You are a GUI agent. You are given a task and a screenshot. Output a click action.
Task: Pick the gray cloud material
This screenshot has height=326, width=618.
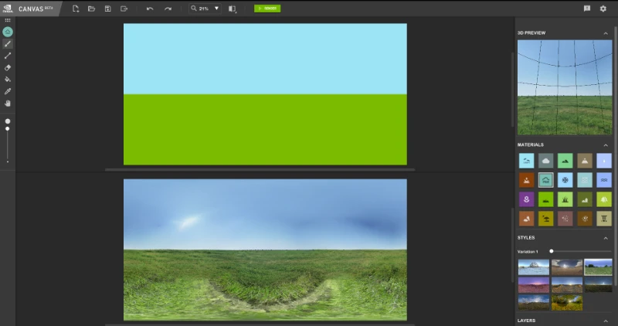click(546, 161)
